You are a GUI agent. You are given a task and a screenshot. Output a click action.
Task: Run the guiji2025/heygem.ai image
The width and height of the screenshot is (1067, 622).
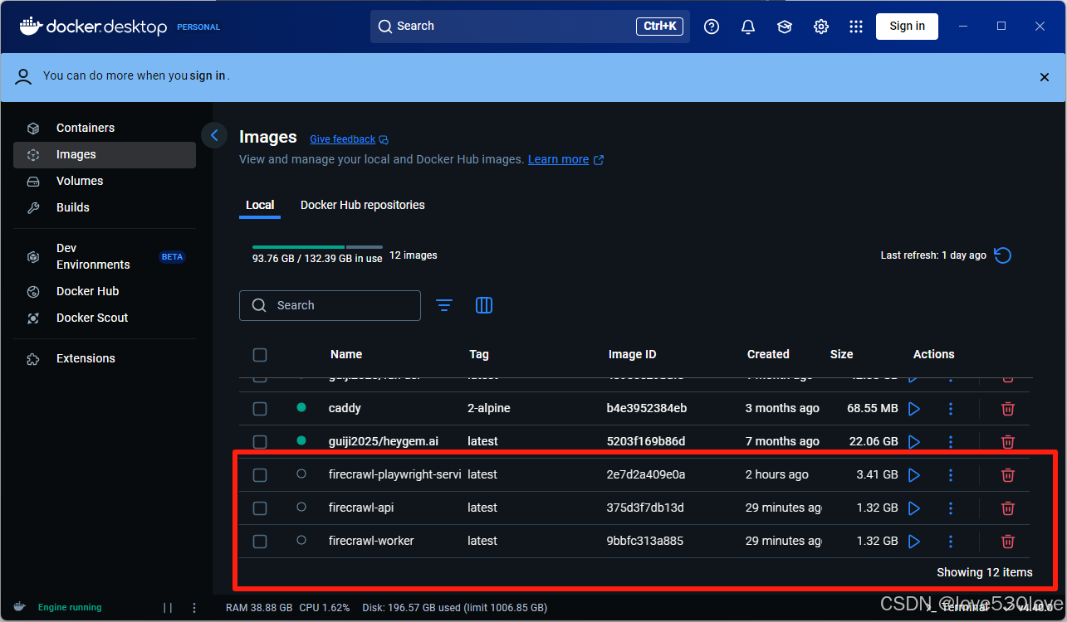tap(914, 442)
